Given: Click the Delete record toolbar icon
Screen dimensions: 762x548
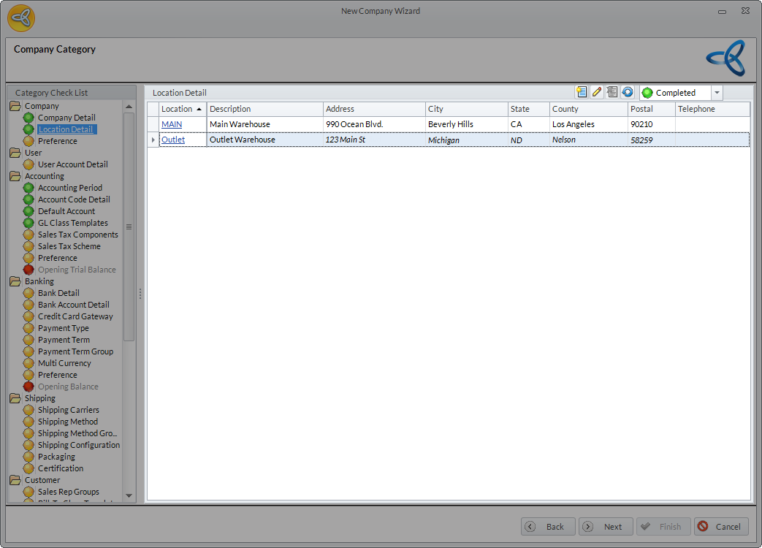Looking at the screenshot, I should (x=612, y=92).
